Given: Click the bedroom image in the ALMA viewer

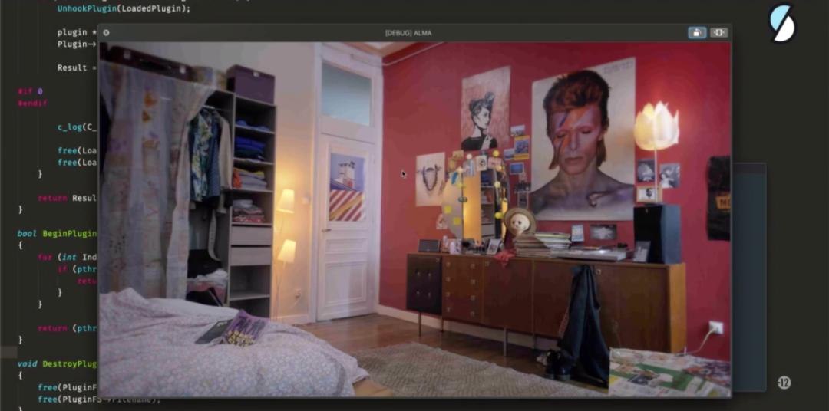Looking at the screenshot, I should pos(414,219).
